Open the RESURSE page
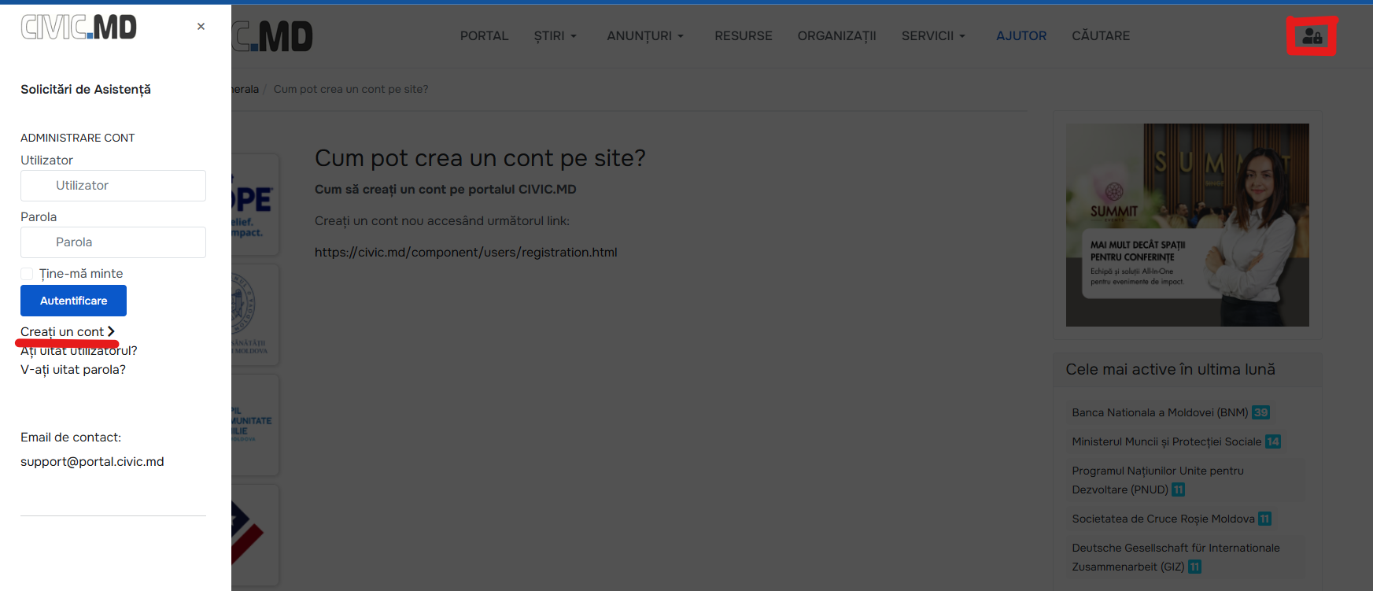The image size is (1373, 591). pyautogui.click(x=743, y=36)
